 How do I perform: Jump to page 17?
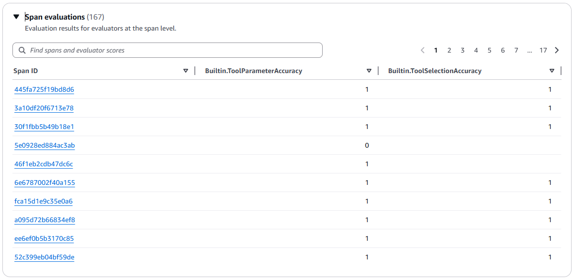543,50
